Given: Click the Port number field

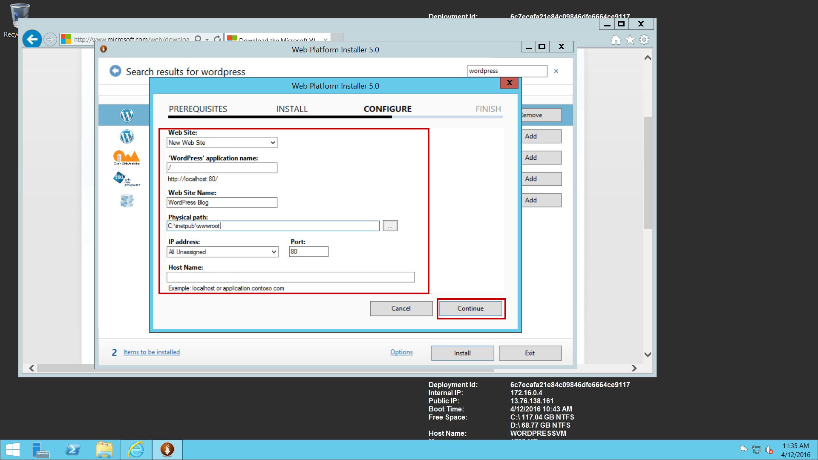Looking at the screenshot, I should tap(308, 252).
